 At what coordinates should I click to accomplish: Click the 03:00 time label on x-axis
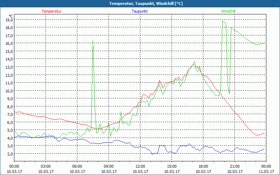(46, 167)
